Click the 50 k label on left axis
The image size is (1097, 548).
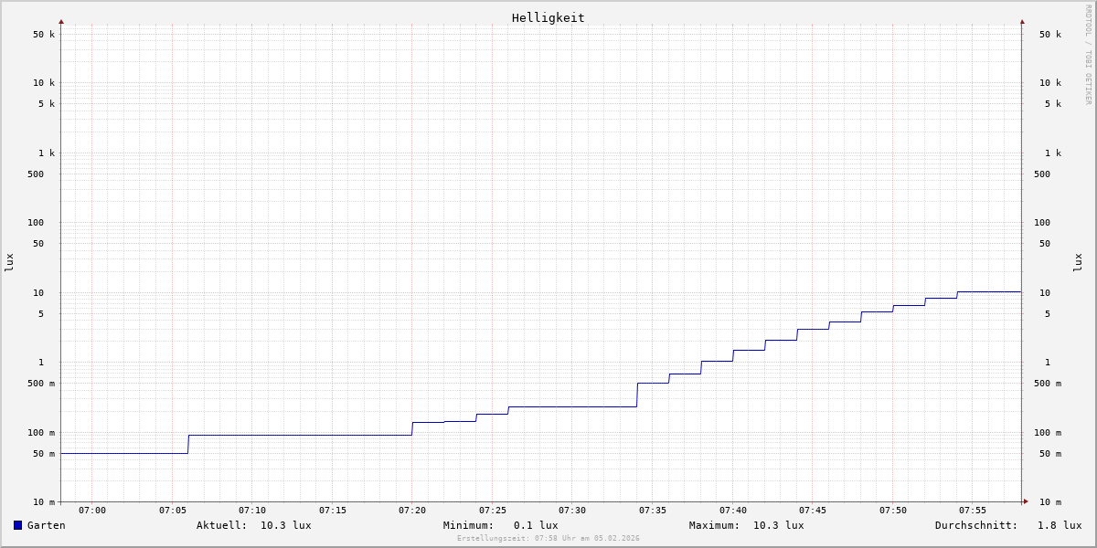click(x=44, y=35)
